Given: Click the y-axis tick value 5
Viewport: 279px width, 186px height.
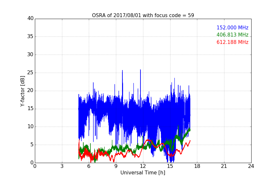Looking at the screenshot, I should click(x=32, y=145).
